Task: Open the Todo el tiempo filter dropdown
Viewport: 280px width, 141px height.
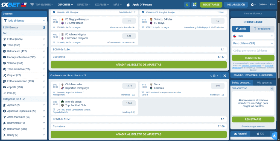Action: point(24,21)
